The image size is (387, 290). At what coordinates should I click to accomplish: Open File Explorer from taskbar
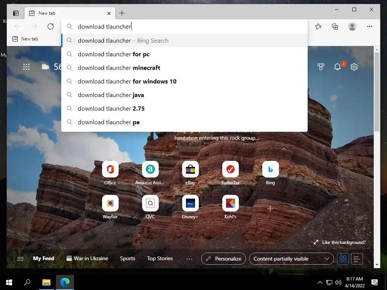click(x=46, y=282)
